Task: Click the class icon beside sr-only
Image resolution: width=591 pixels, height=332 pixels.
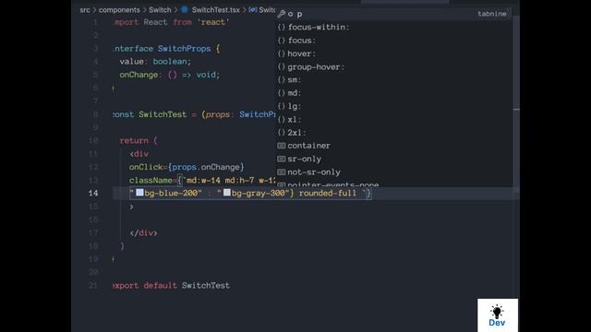Action: (281, 159)
